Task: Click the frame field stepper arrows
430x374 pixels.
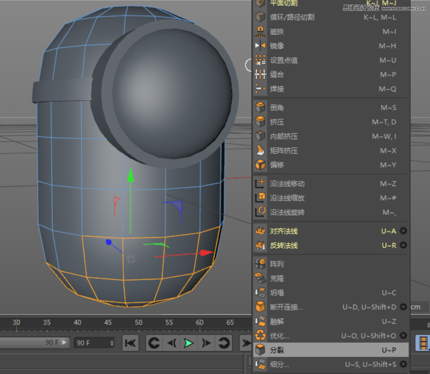Action: 113,343
